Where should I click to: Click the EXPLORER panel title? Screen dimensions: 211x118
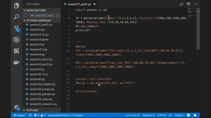[x=33, y=4]
